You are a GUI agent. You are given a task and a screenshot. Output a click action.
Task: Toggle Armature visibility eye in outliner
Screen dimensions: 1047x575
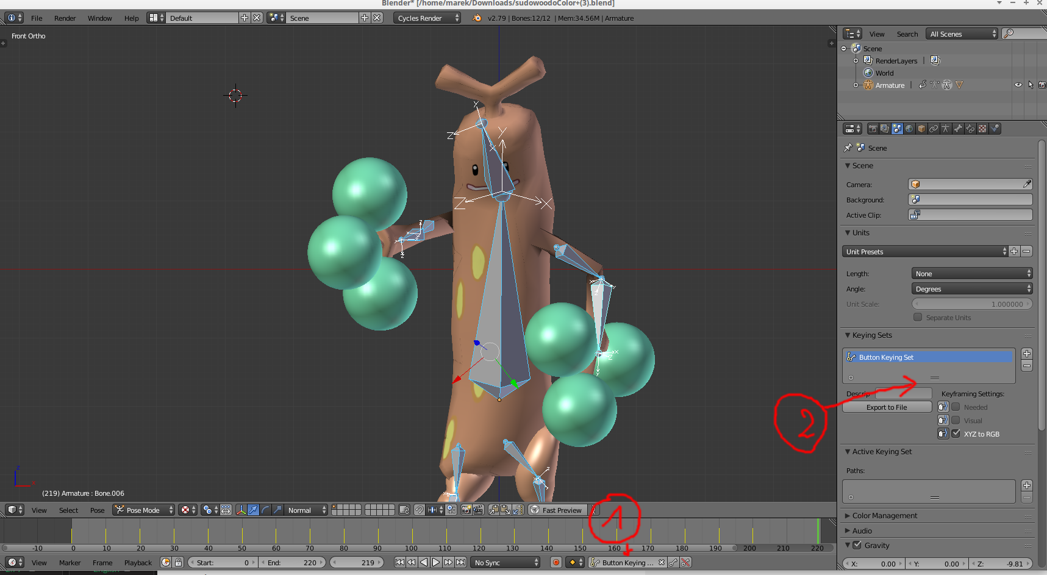tap(1018, 85)
